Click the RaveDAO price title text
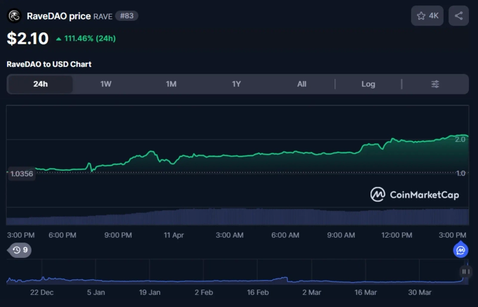The image size is (478, 307). (59, 16)
